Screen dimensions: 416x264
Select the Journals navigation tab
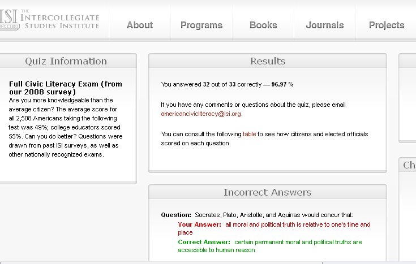pos(324,25)
